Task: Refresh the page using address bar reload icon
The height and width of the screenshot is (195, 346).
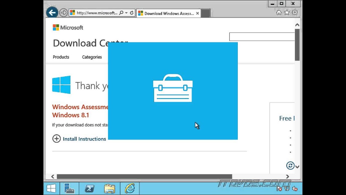Action: point(132,13)
